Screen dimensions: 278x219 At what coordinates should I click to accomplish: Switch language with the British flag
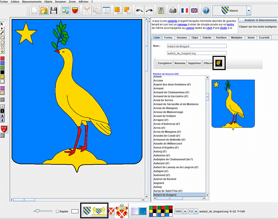coord(194,10)
